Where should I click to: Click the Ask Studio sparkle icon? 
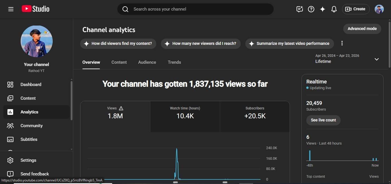pos(322,9)
